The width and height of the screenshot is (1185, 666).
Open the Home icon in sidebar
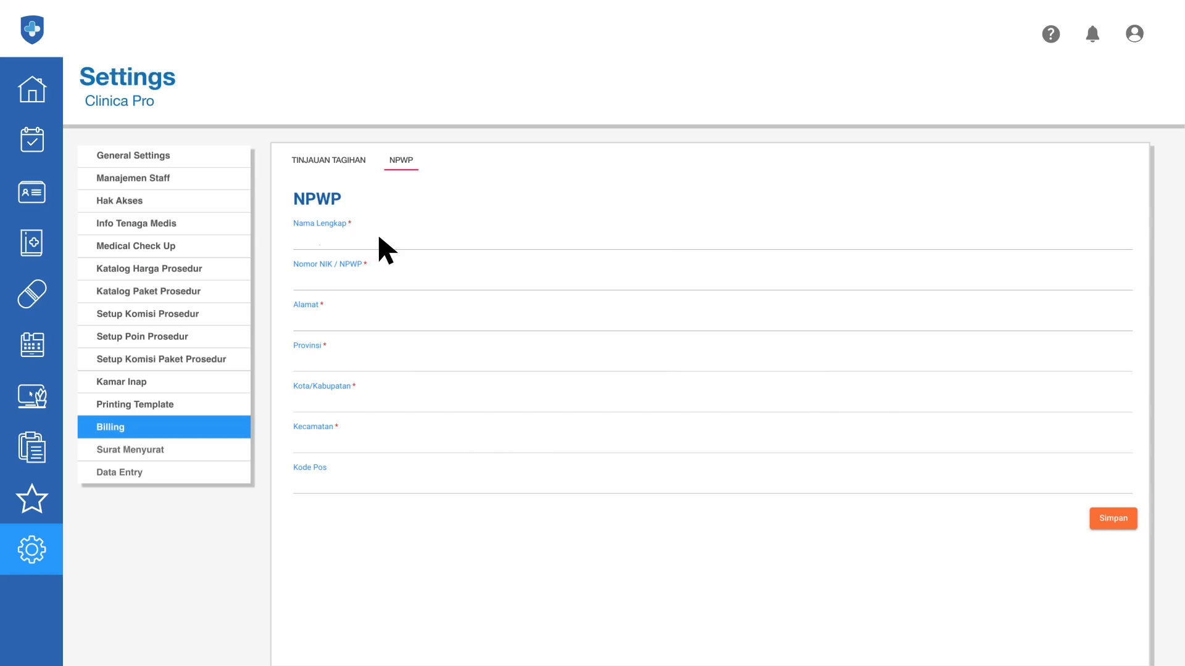pyautogui.click(x=31, y=89)
